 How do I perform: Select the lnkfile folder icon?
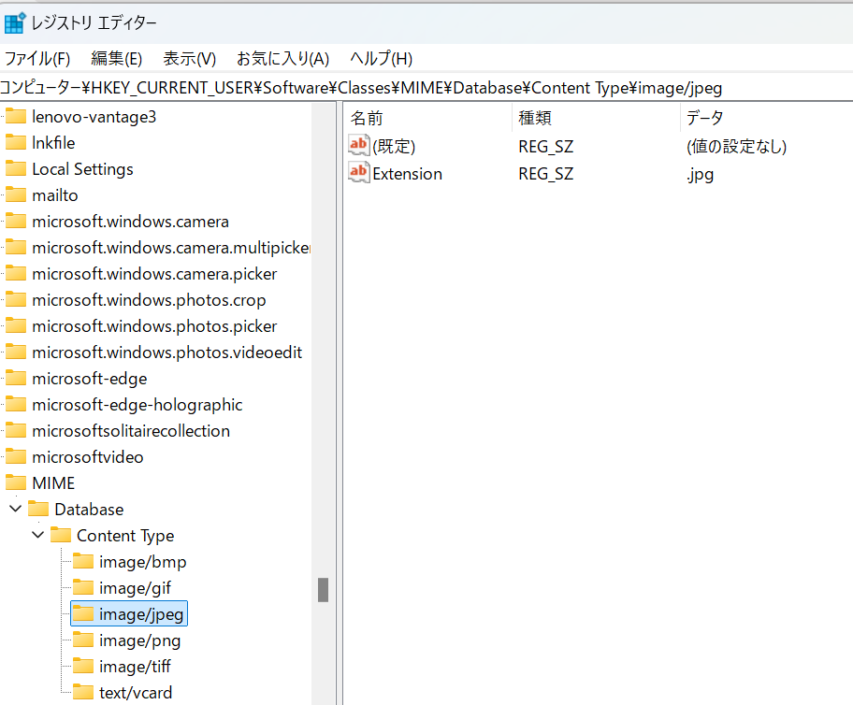point(16,142)
